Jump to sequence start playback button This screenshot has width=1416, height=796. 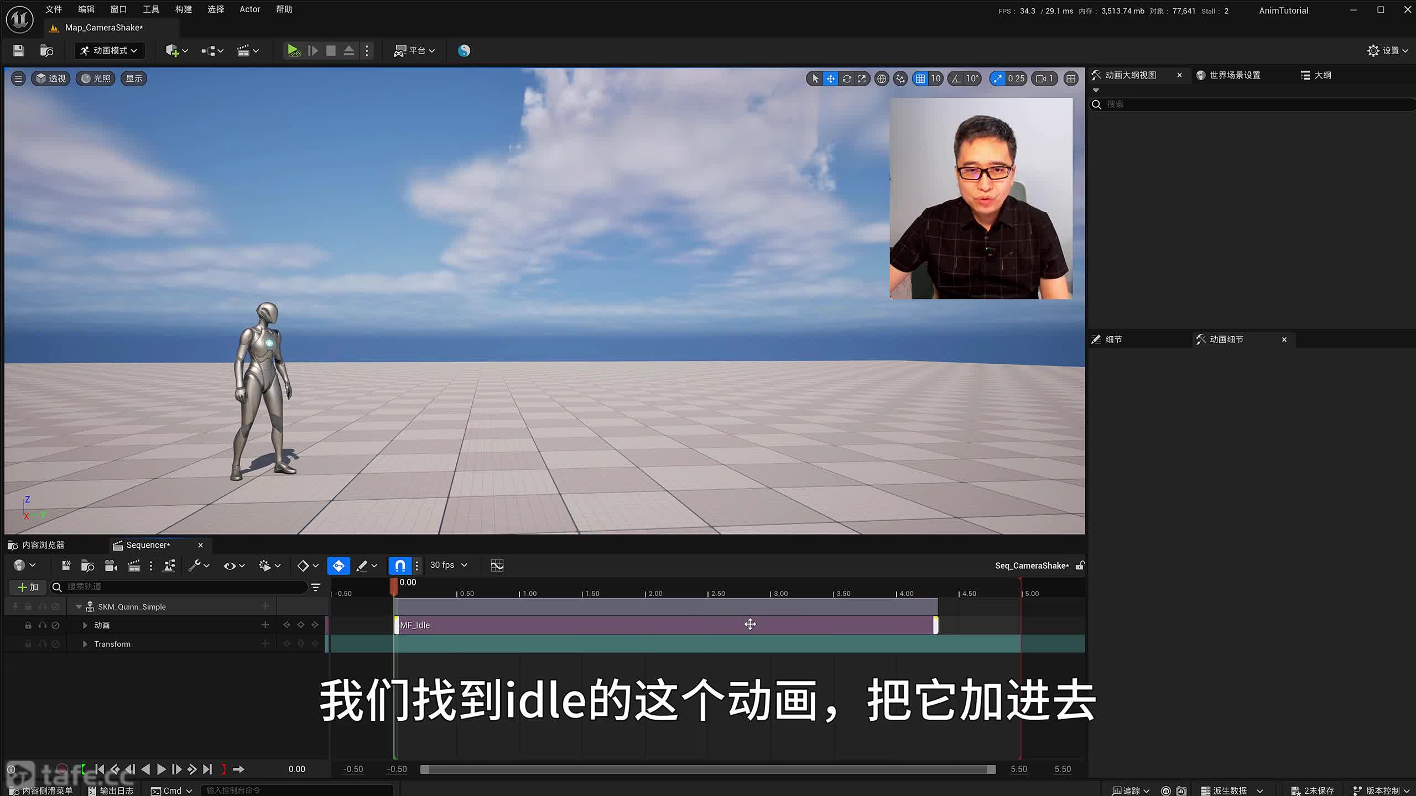100,769
